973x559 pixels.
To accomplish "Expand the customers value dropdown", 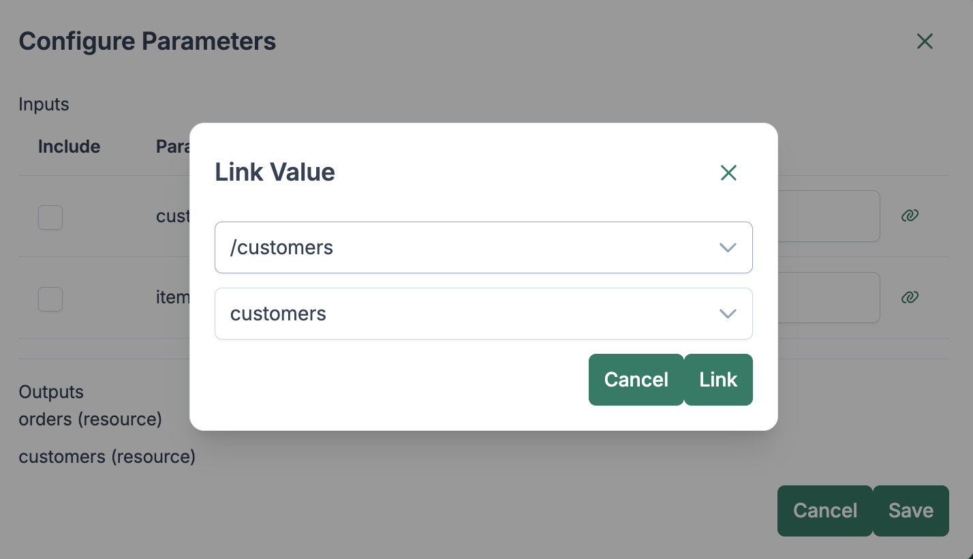I will point(483,314).
